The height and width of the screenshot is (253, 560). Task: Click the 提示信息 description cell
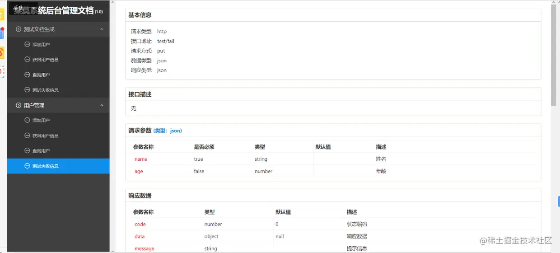coord(357,248)
